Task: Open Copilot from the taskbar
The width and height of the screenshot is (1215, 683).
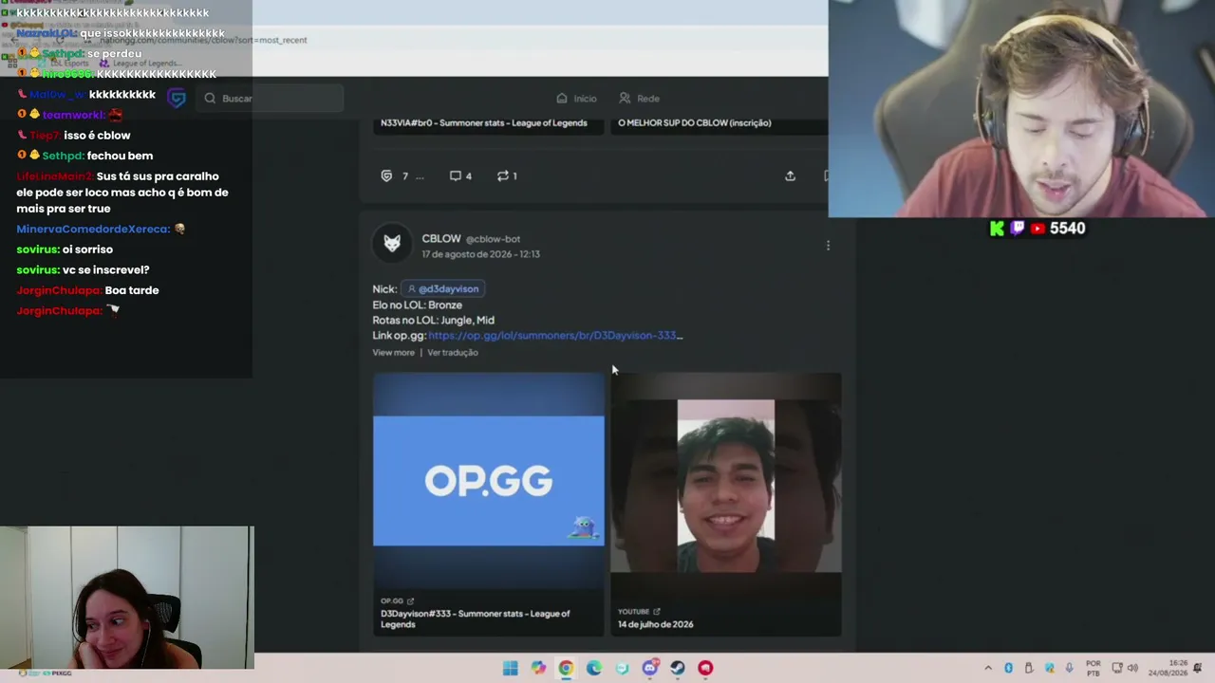Action: (x=538, y=668)
